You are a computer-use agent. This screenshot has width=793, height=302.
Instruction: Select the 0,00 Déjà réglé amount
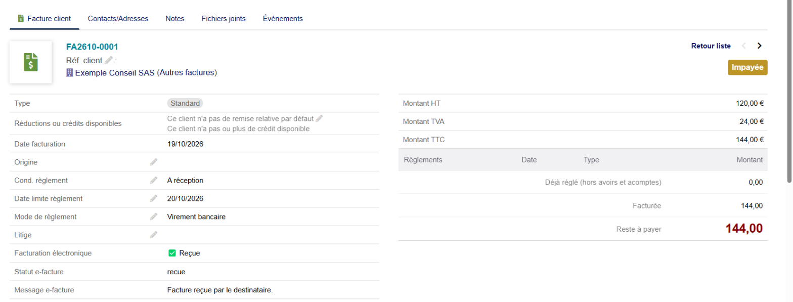click(756, 182)
